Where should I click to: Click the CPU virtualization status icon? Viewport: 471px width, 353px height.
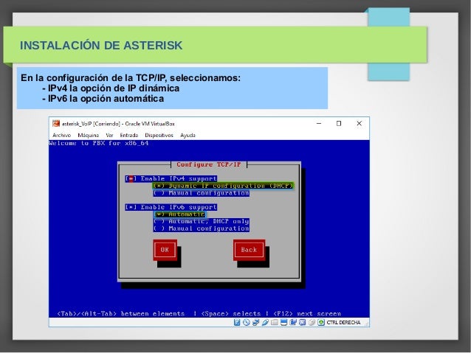pos(303,322)
